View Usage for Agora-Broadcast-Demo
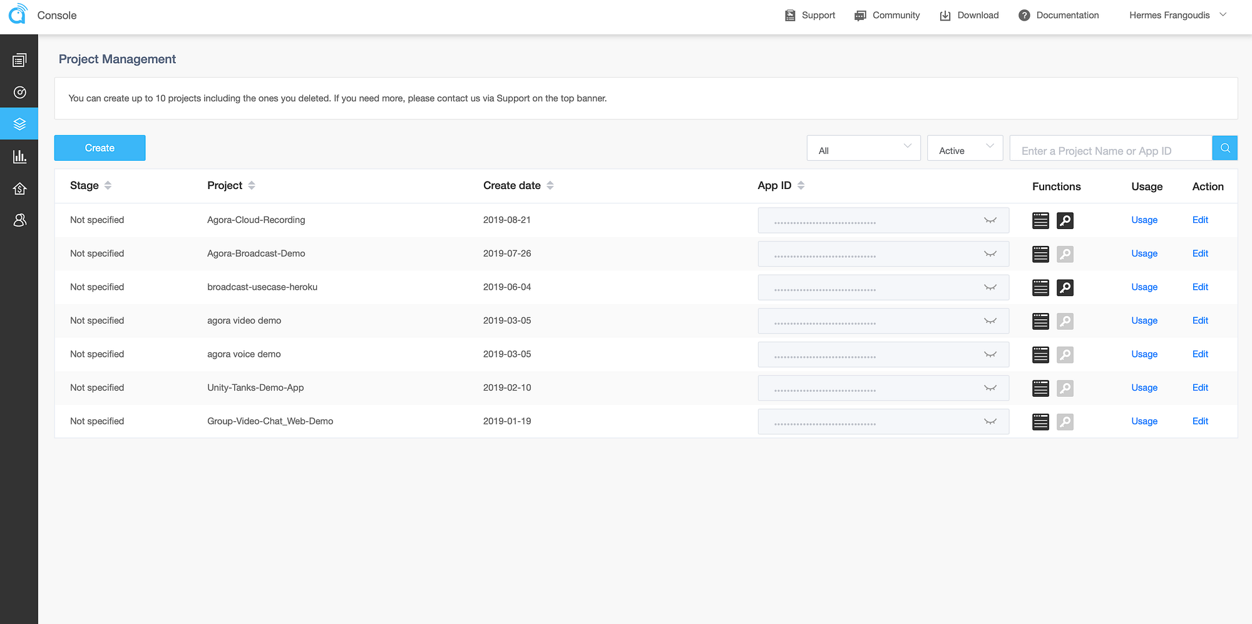1252x624 pixels. click(x=1144, y=253)
